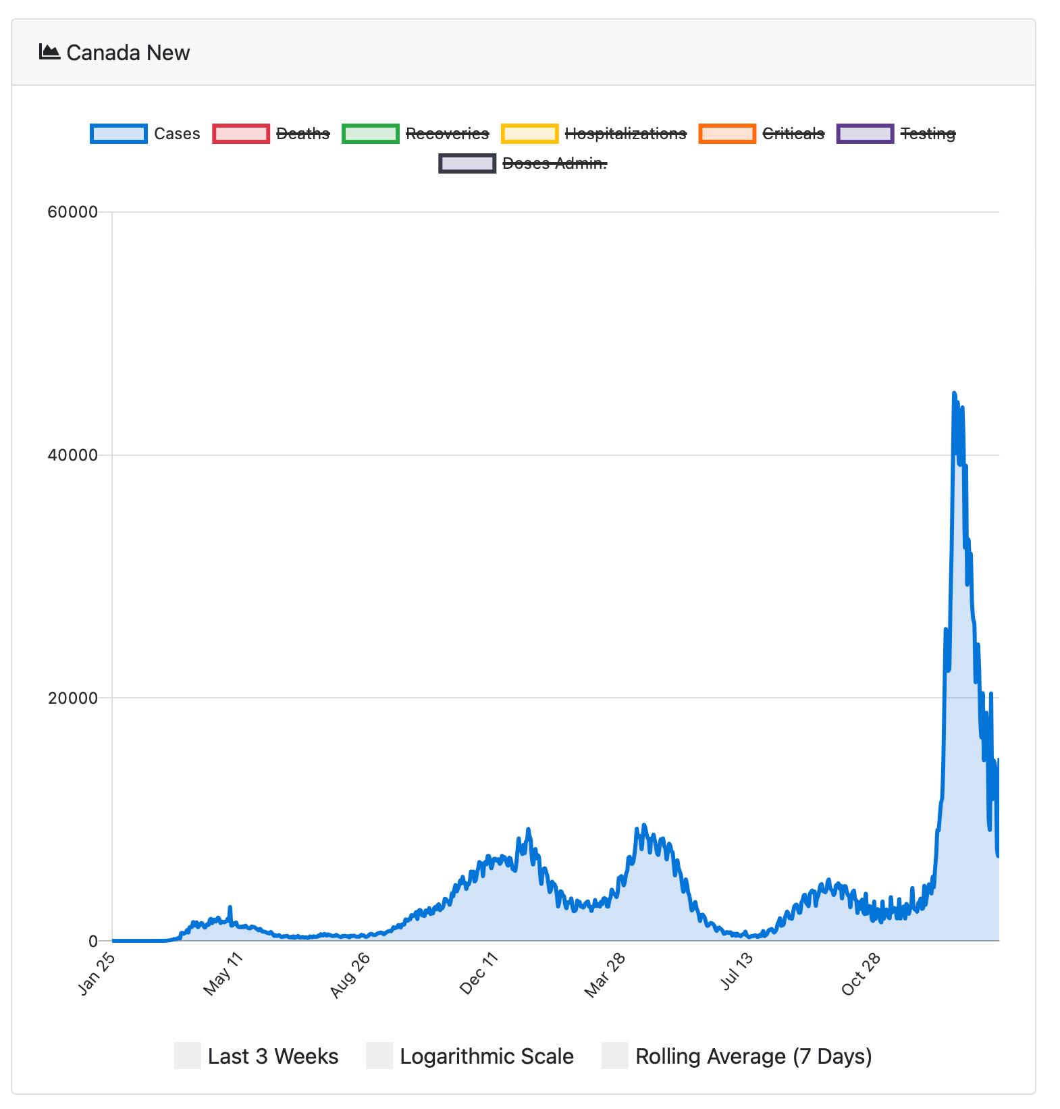Click the Rolling Average (7 Days) label text

click(x=753, y=1056)
